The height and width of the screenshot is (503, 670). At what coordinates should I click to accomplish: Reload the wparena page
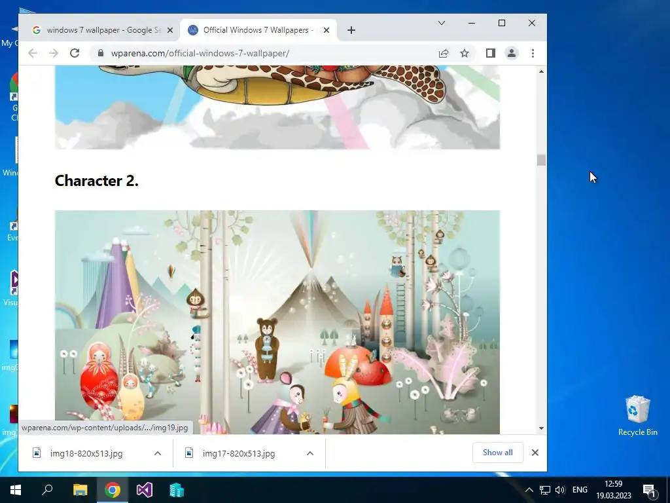point(75,53)
